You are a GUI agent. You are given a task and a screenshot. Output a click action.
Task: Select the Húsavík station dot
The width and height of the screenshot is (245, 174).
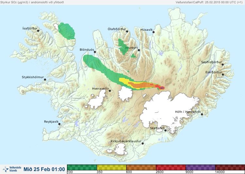(154, 32)
